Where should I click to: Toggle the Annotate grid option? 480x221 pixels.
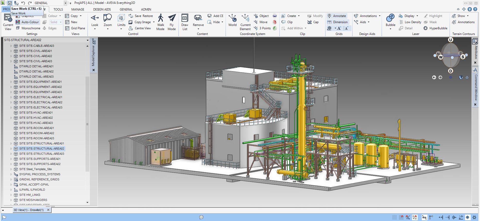pyautogui.click(x=337, y=16)
